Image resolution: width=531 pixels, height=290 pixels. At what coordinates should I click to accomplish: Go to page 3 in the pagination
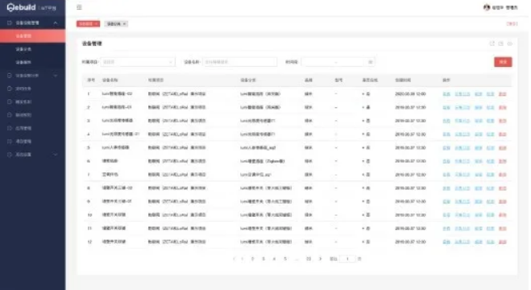[x=263, y=259]
